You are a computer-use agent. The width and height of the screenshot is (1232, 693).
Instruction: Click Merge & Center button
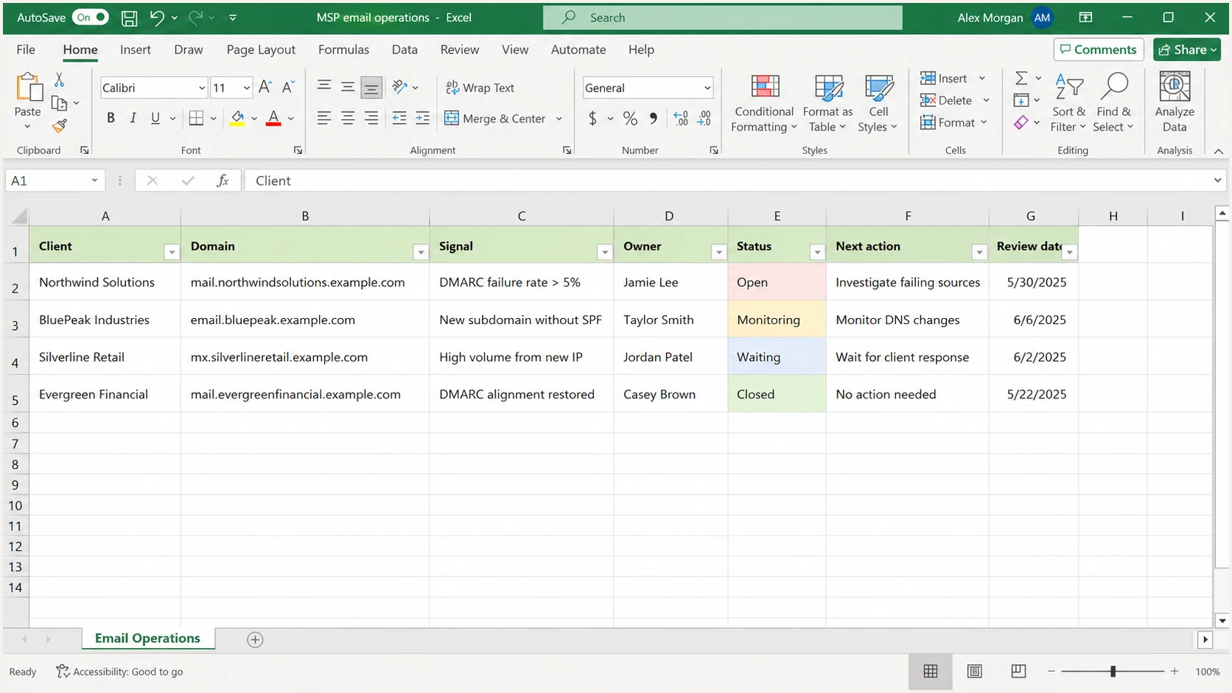[496, 119]
